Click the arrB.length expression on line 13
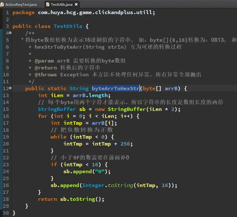Image resolution: width=237 pixels, height=217 pixels. pyautogui.click(x=90, y=95)
